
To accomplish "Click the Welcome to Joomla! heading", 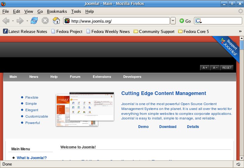I will point(78,147).
